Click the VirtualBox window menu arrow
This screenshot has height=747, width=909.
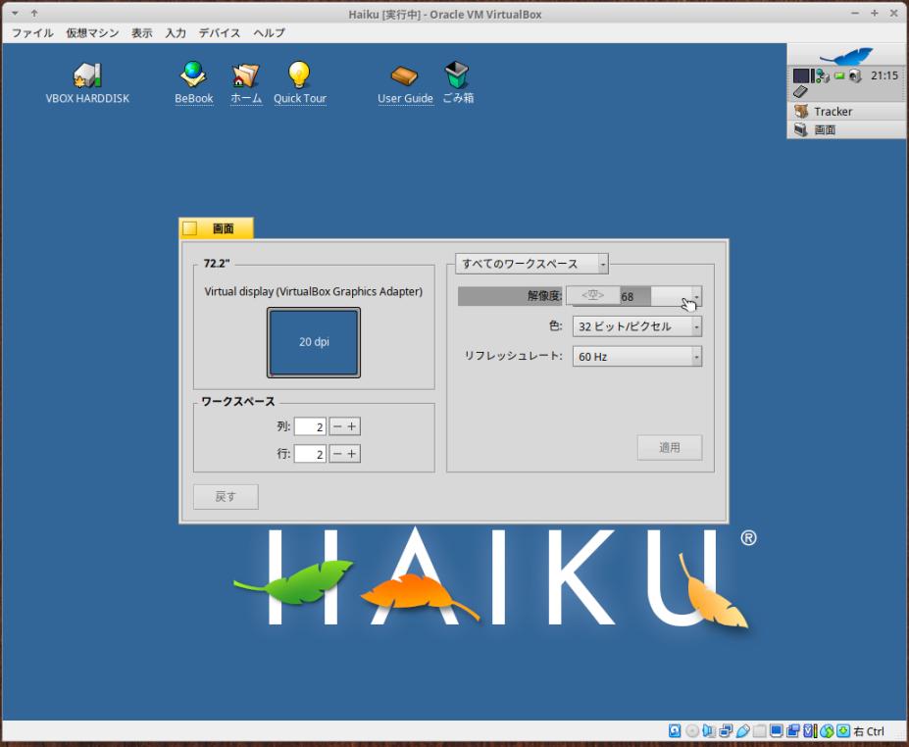click(15, 13)
